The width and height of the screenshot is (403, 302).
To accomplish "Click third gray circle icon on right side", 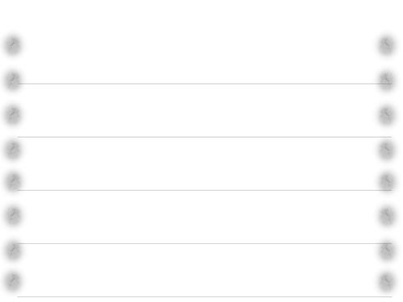I will click(x=386, y=115).
